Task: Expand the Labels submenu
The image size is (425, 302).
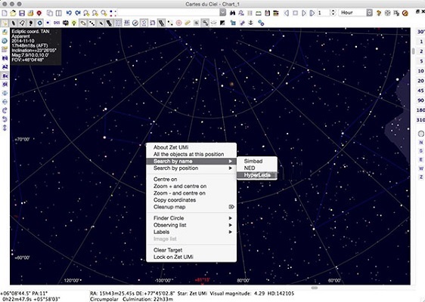Action: (x=191, y=232)
